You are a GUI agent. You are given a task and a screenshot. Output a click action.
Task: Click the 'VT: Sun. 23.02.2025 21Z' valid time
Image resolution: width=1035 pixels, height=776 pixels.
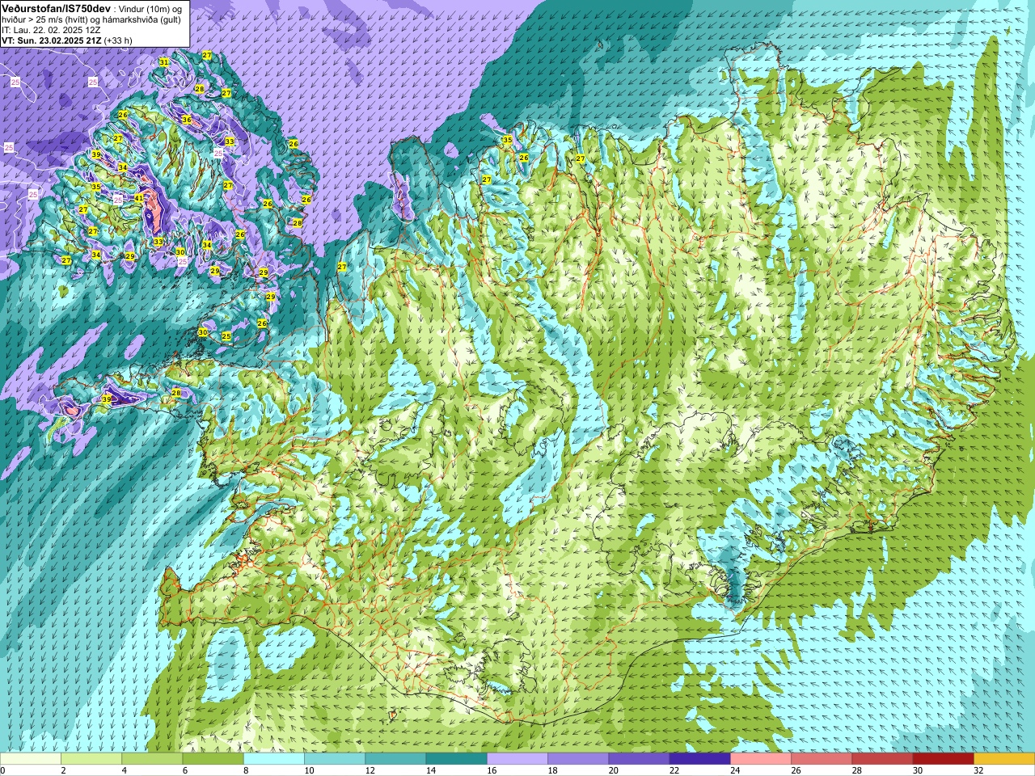coord(50,40)
